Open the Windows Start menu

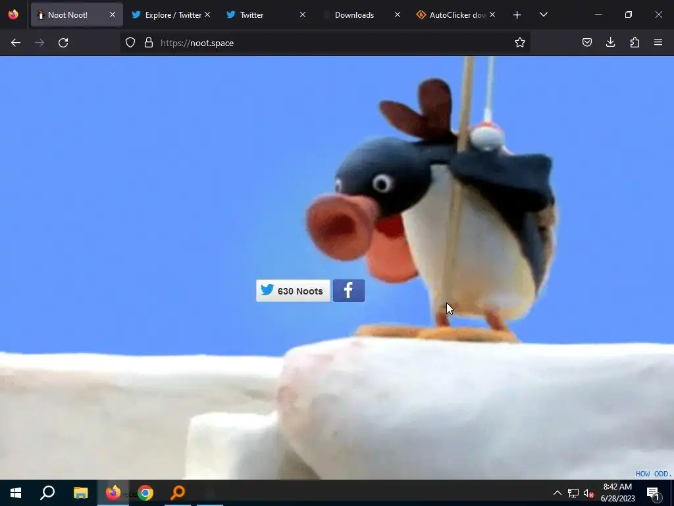pos(16,493)
